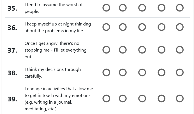The width and height of the screenshot is (194, 114).
Task: Pick fourth radio button for question 37
Action: (x=161, y=50)
